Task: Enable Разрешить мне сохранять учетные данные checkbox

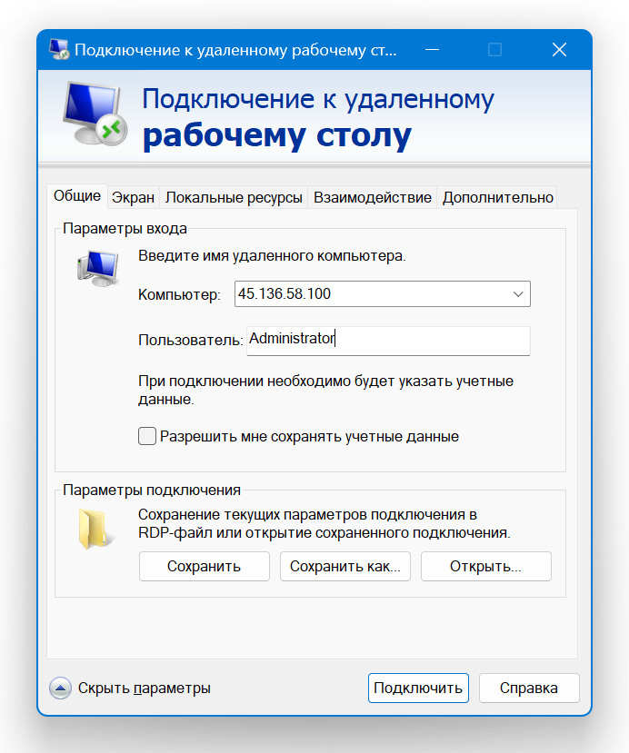Action: click(x=147, y=436)
